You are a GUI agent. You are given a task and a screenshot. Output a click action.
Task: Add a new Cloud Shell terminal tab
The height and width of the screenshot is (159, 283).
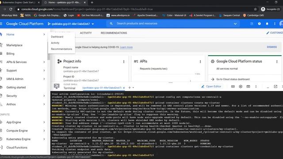(x=130, y=87)
